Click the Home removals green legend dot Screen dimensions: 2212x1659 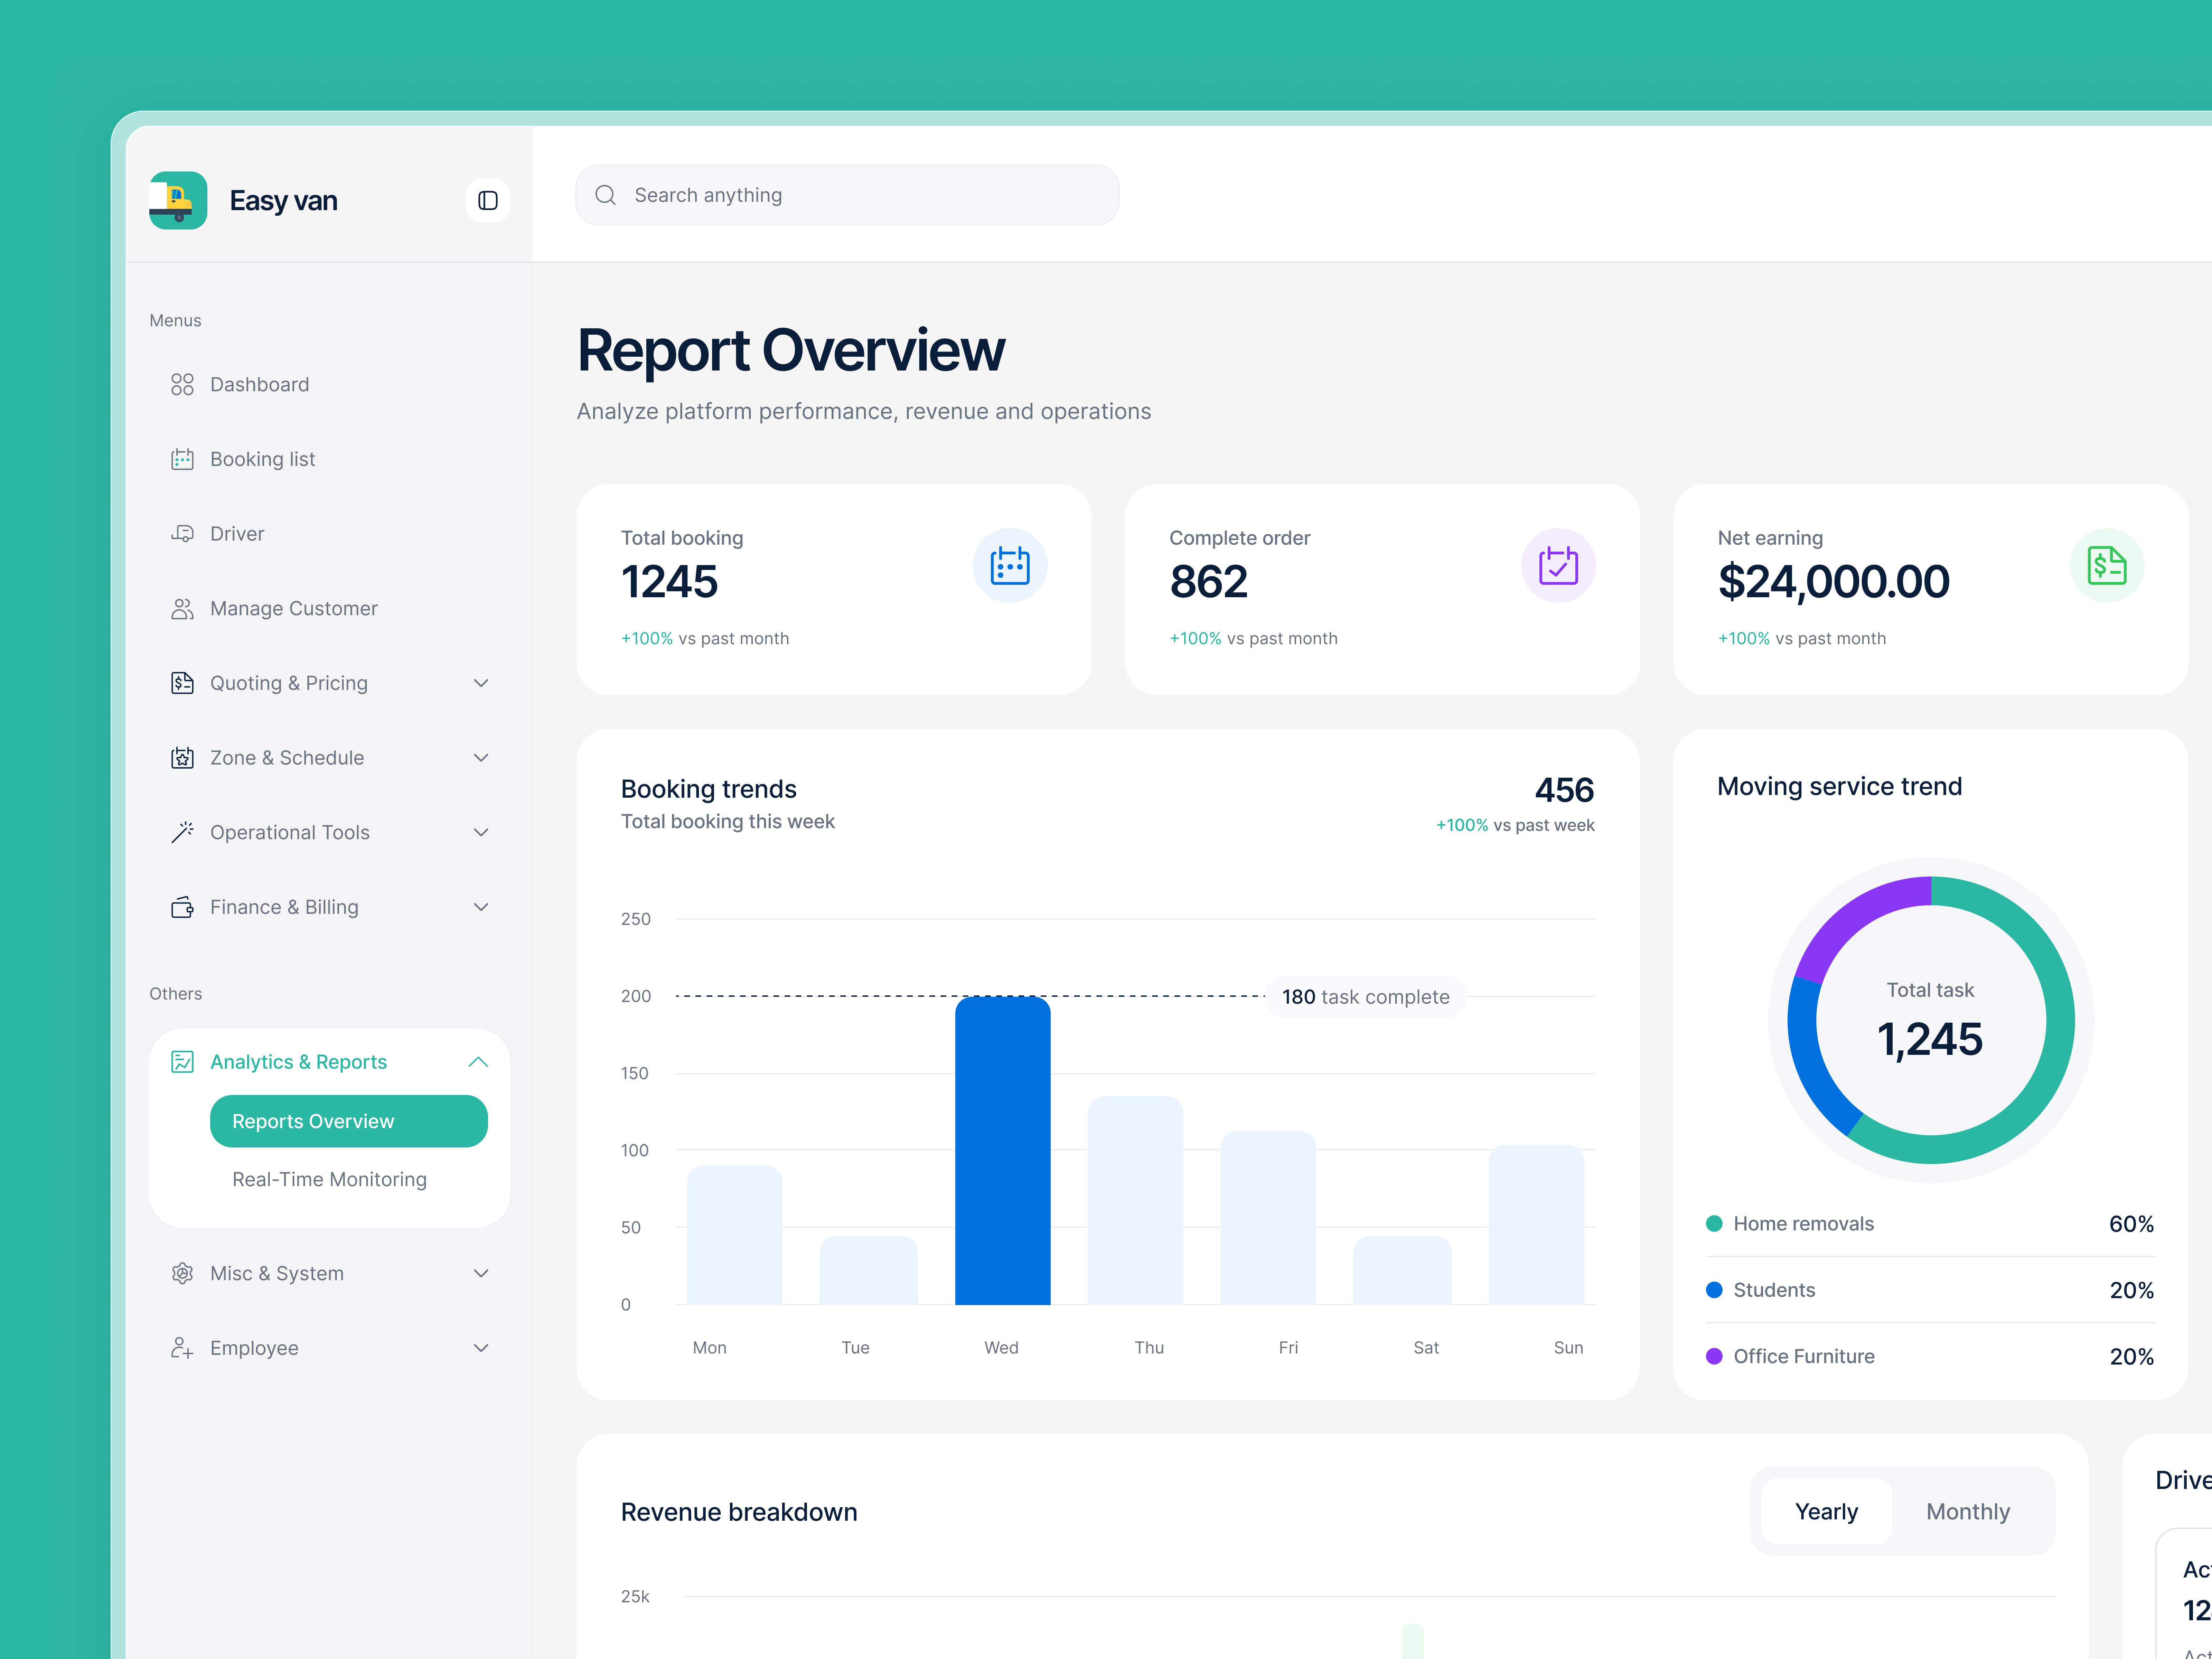point(1714,1223)
